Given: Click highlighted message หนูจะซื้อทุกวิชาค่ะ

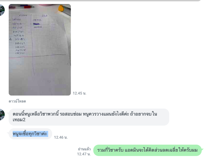Looking at the screenshot, I should click(x=30, y=134).
